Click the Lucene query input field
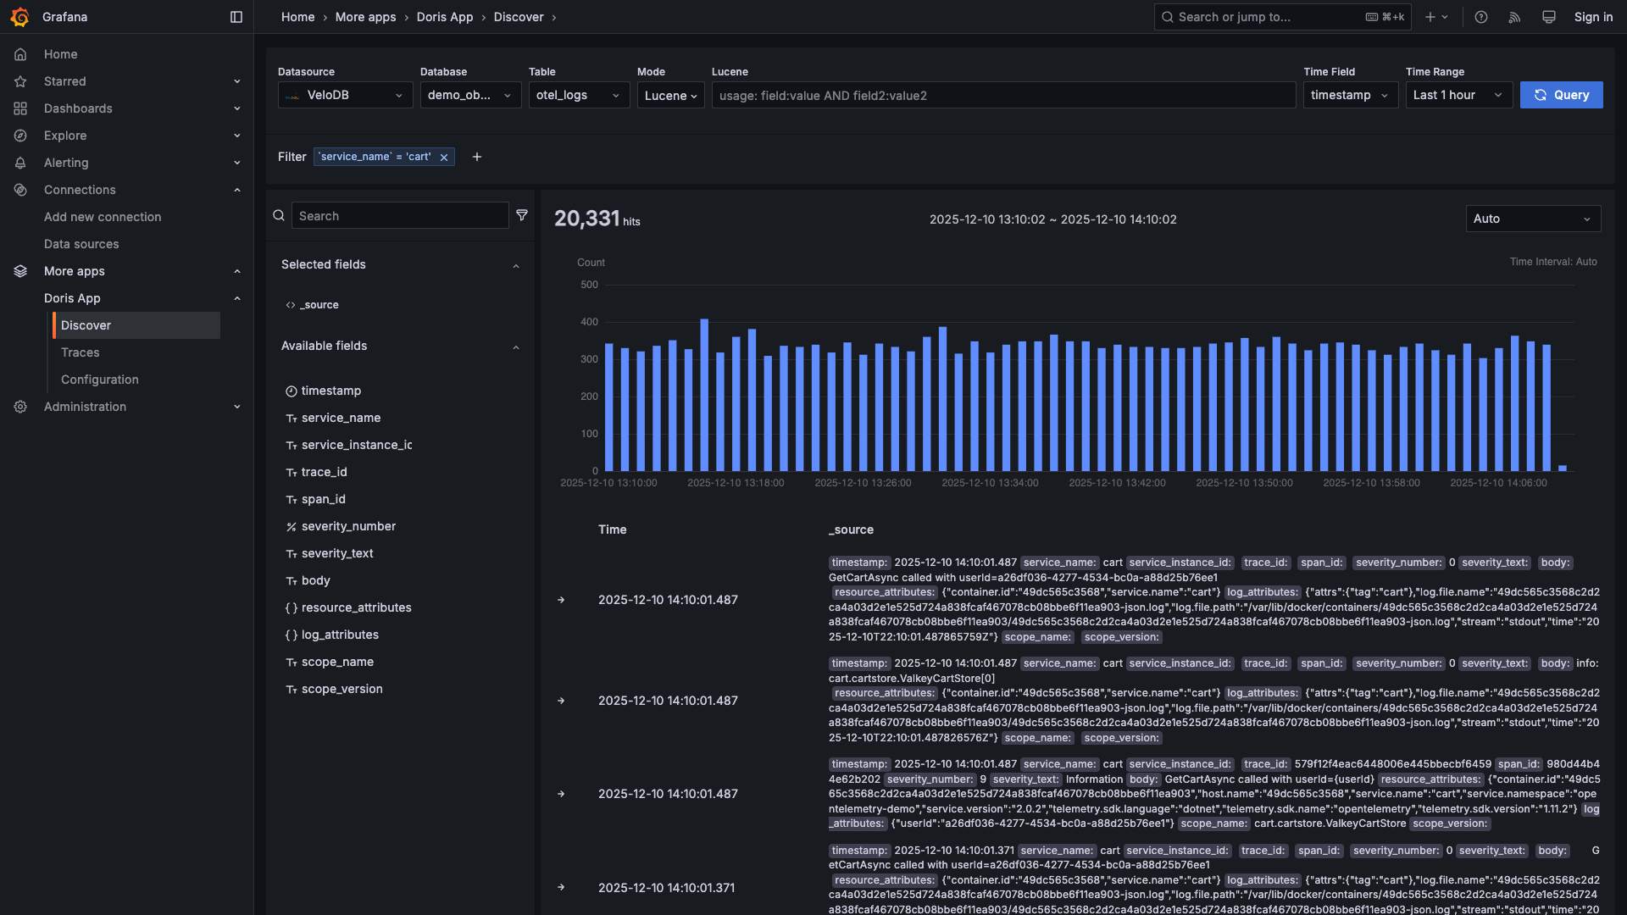The image size is (1627, 915). pos(1003,96)
